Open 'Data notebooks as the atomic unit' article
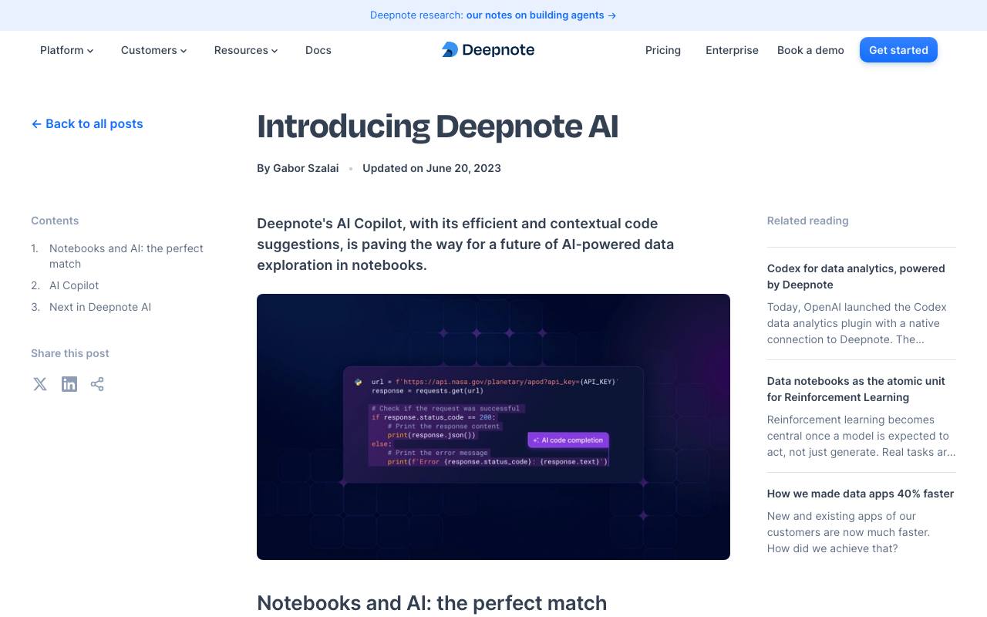Screen dimensions: 987x617 pyautogui.click(x=856, y=389)
